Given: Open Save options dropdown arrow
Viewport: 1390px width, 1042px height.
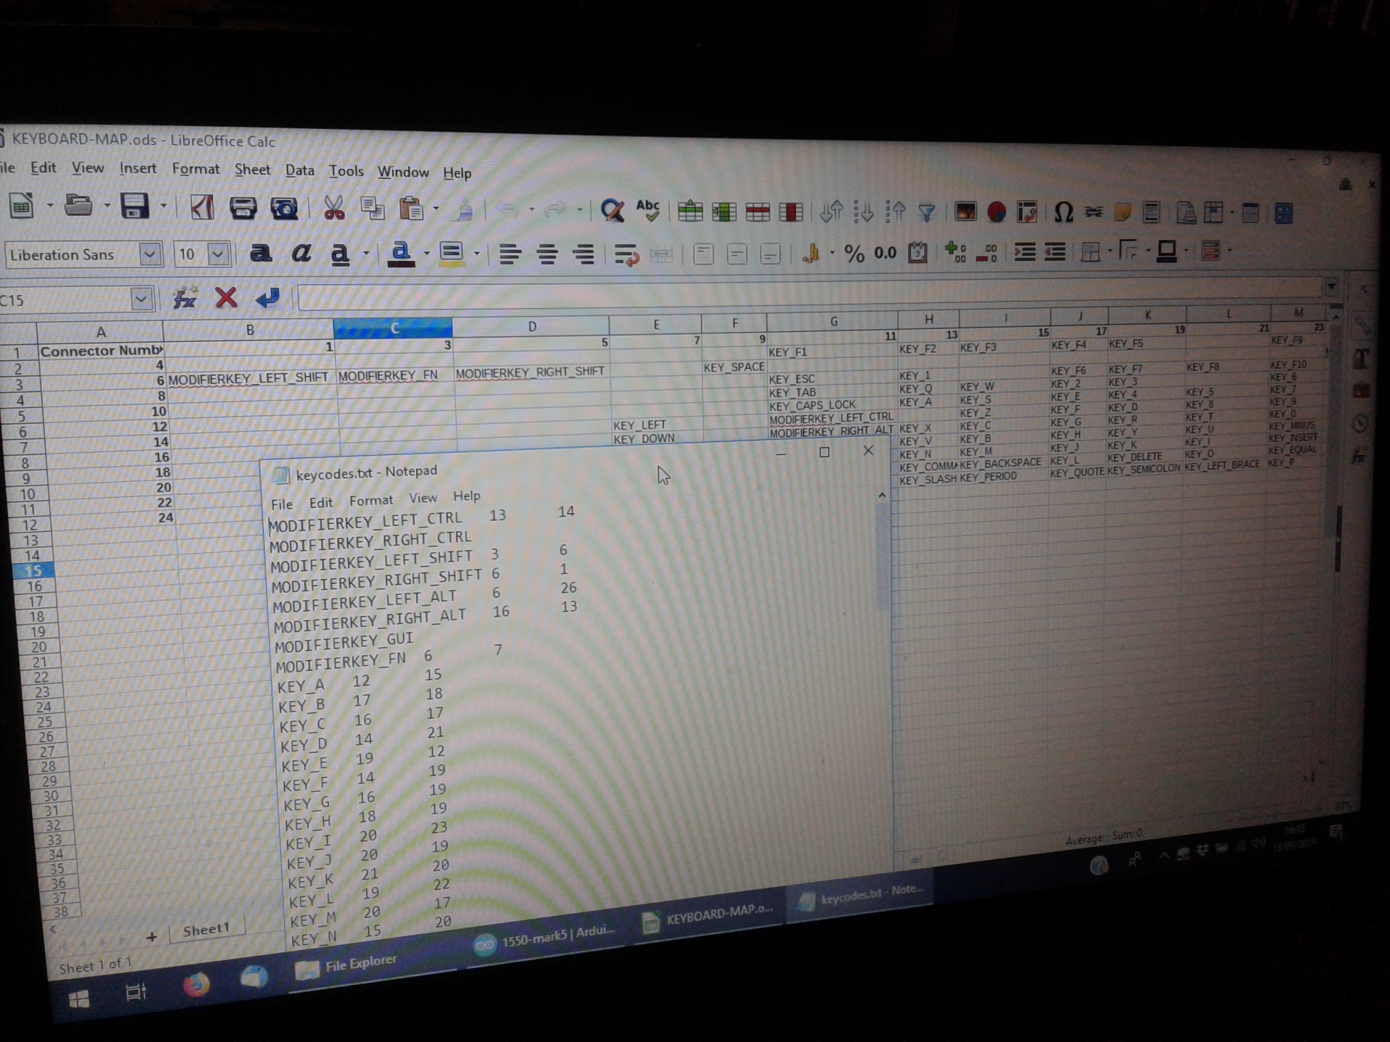Looking at the screenshot, I should pyautogui.click(x=163, y=206).
